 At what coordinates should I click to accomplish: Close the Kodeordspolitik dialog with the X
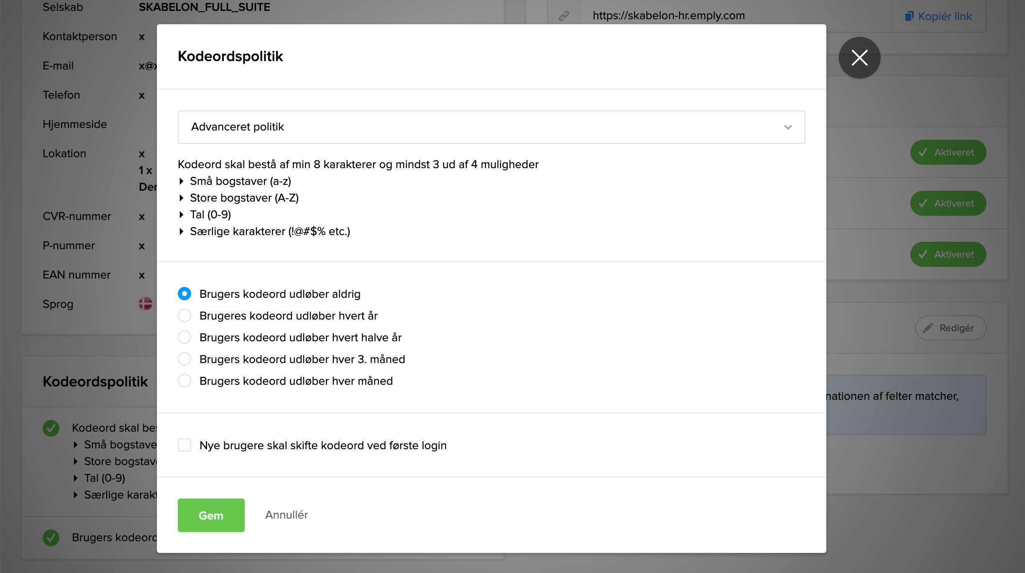(x=859, y=58)
